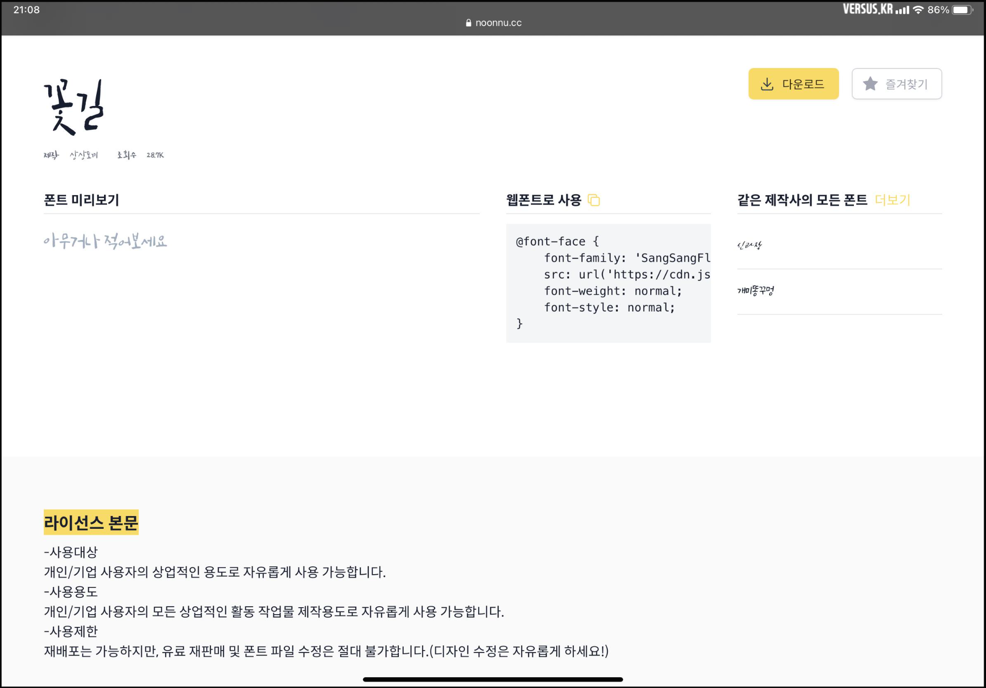Click the @font-face code block

(x=608, y=283)
